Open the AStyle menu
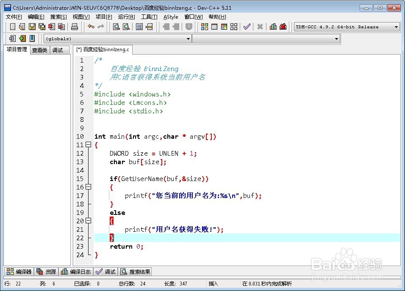The height and width of the screenshot is (291, 405). click(x=171, y=17)
